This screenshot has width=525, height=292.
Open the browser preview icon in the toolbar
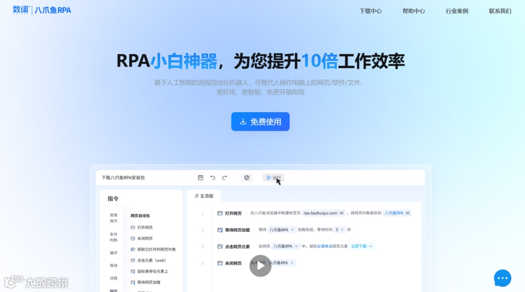(247, 178)
